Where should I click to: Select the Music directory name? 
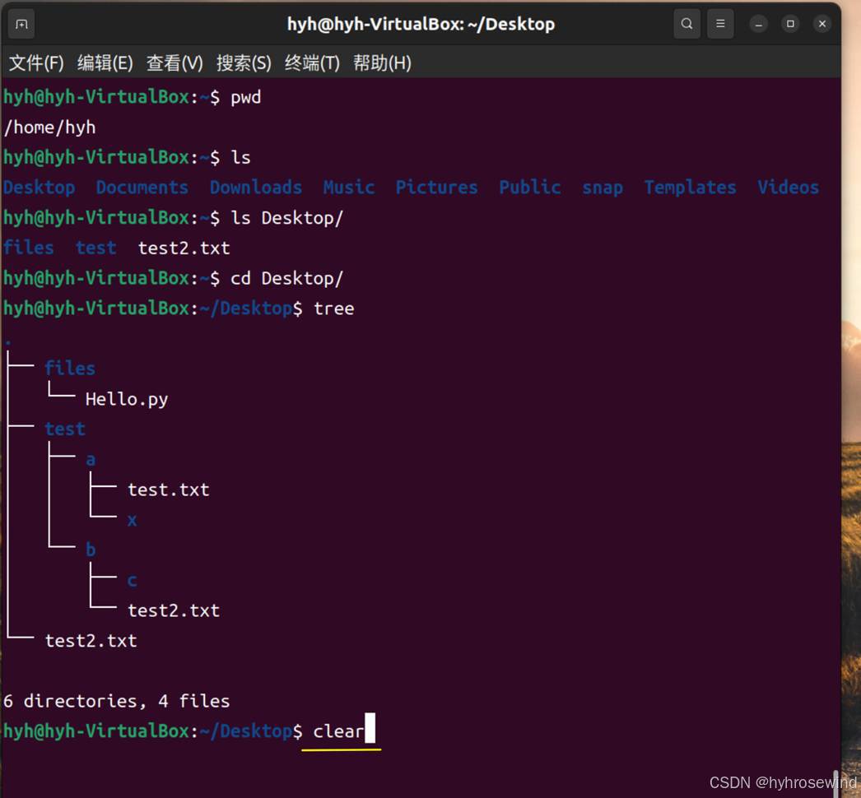tap(349, 187)
